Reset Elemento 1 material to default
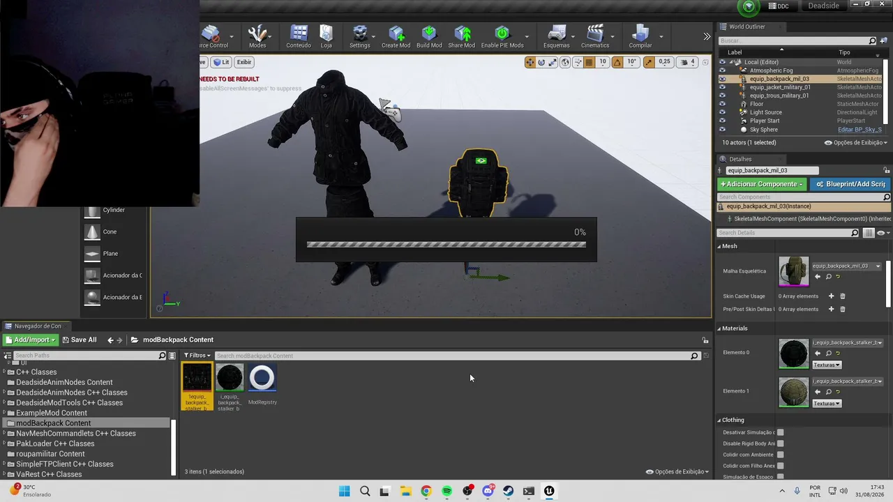This screenshot has width=893, height=502. point(838,391)
